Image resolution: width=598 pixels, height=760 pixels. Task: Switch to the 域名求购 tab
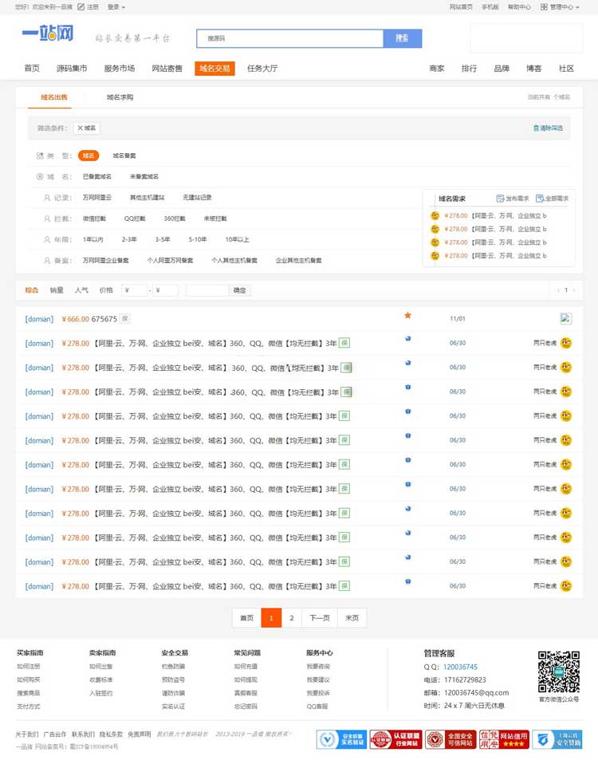120,97
